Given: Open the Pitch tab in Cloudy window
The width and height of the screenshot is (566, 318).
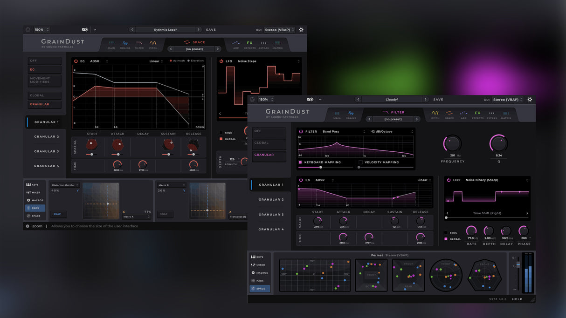Looking at the screenshot, I should pyautogui.click(x=435, y=115).
